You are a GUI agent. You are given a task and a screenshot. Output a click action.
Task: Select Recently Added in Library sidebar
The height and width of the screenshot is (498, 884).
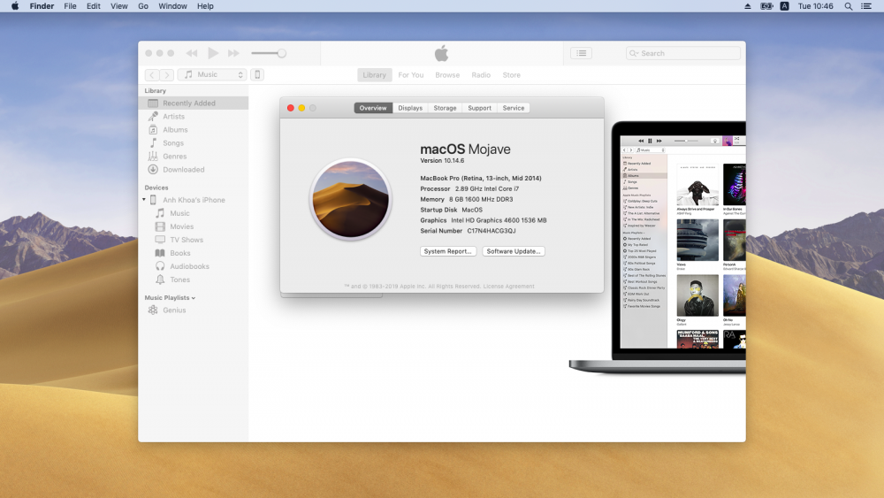point(194,103)
